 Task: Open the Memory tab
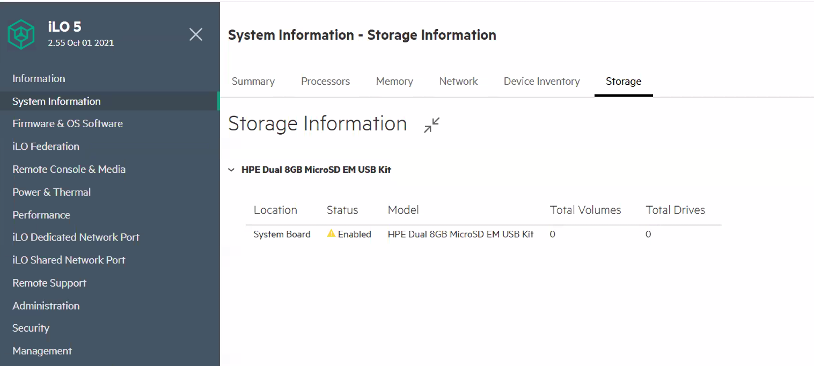click(394, 82)
